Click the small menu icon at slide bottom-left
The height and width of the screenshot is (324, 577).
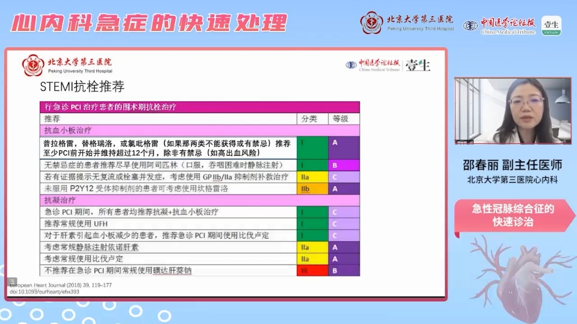(x=12, y=281)
